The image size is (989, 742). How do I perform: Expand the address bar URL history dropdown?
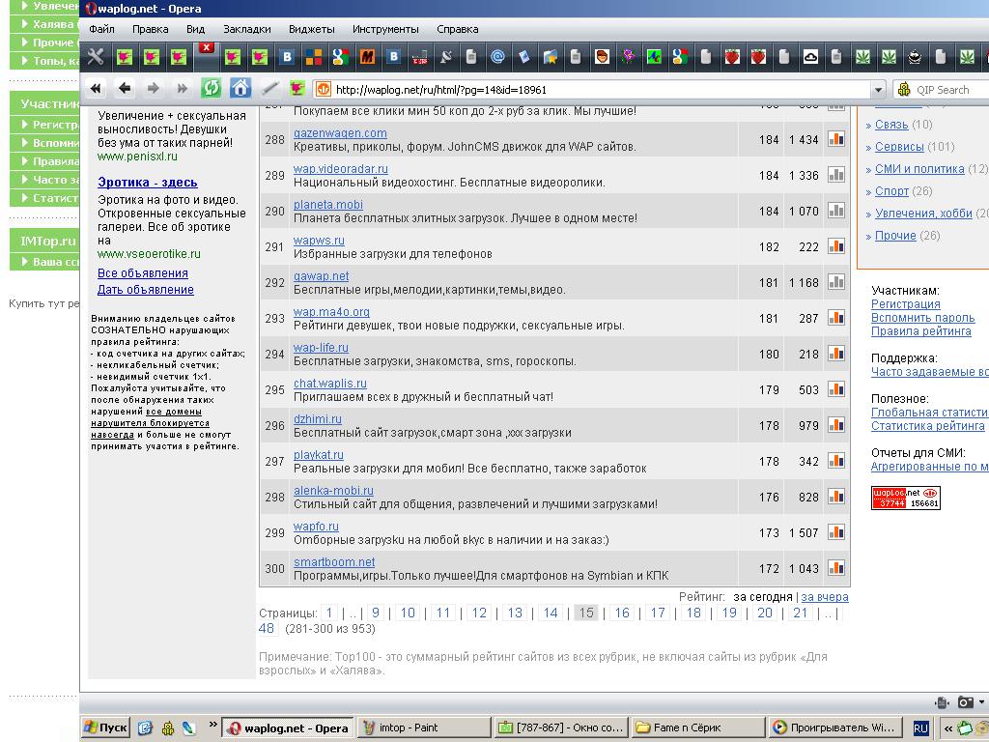(x=878, y=90)
